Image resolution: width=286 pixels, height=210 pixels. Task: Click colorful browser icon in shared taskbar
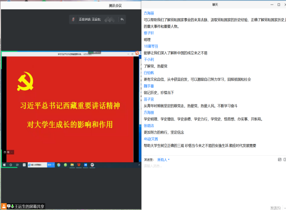[x=59, y=165]
